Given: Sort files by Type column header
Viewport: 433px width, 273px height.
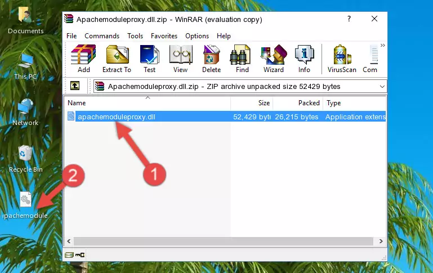Looking at the screenshot, I should point(354,103).
